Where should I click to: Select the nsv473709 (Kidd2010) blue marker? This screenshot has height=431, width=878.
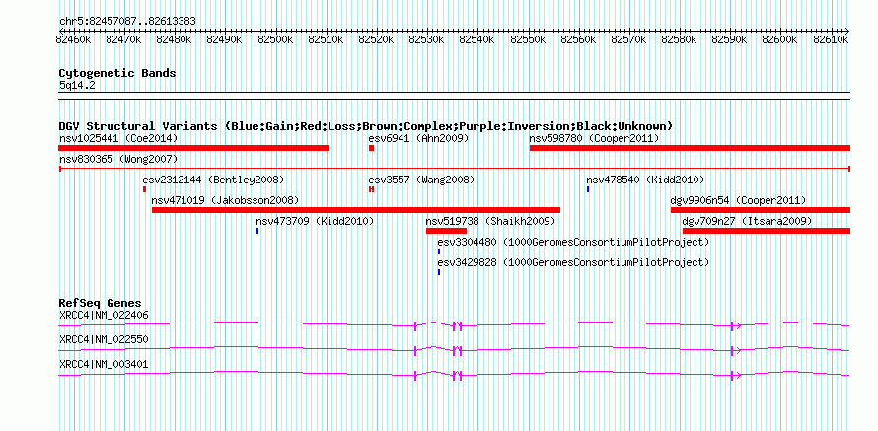(257, 231)
